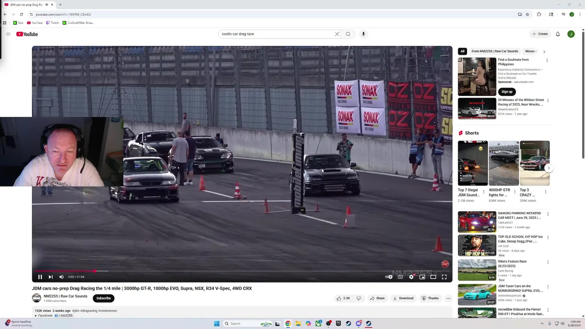Image resolution: width=585 pixels, height=329 pixels.
Task: Open the Kick bookmark
Action: tap(18, 23)
